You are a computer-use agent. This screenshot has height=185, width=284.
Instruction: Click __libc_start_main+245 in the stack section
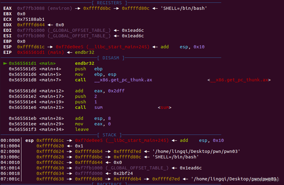tap(137, 141)
